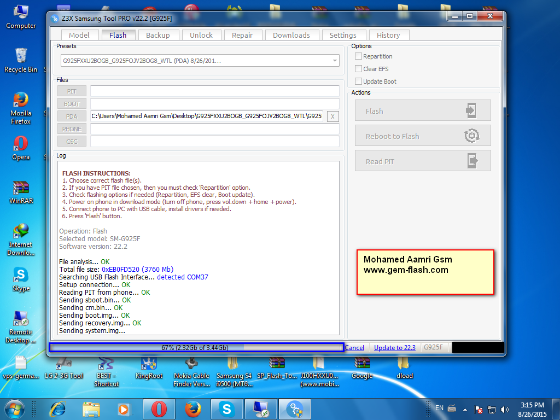
Task: Open the Backup tab
Action: (158, 35)
